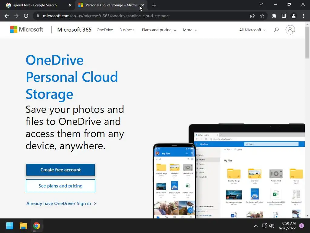Expand the More menu
Viewport: 310px width, 233px height.
190,30
